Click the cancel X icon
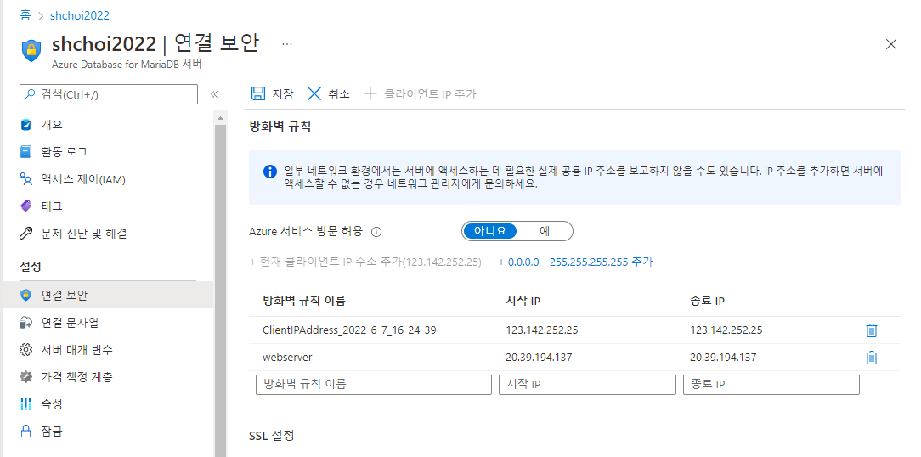Viewport: 921px width, 457px height. pyautogui.click(x=314, y=93)
